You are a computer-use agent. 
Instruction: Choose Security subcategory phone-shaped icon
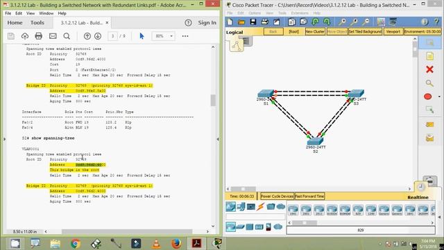[268, 227]
